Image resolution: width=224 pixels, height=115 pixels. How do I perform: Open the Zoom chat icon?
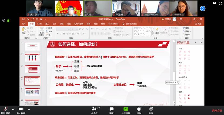pos(111,109)
